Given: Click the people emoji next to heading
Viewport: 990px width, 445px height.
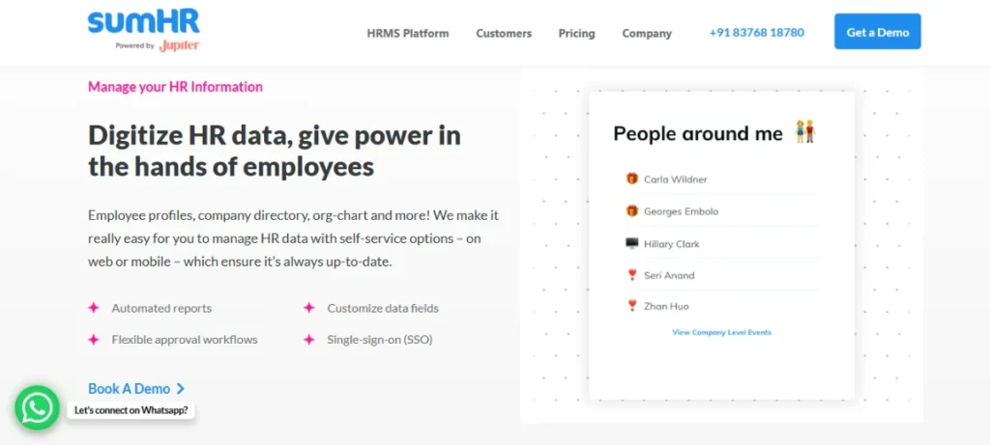Looking at the screenshot, I should click(x=805, y=132).
